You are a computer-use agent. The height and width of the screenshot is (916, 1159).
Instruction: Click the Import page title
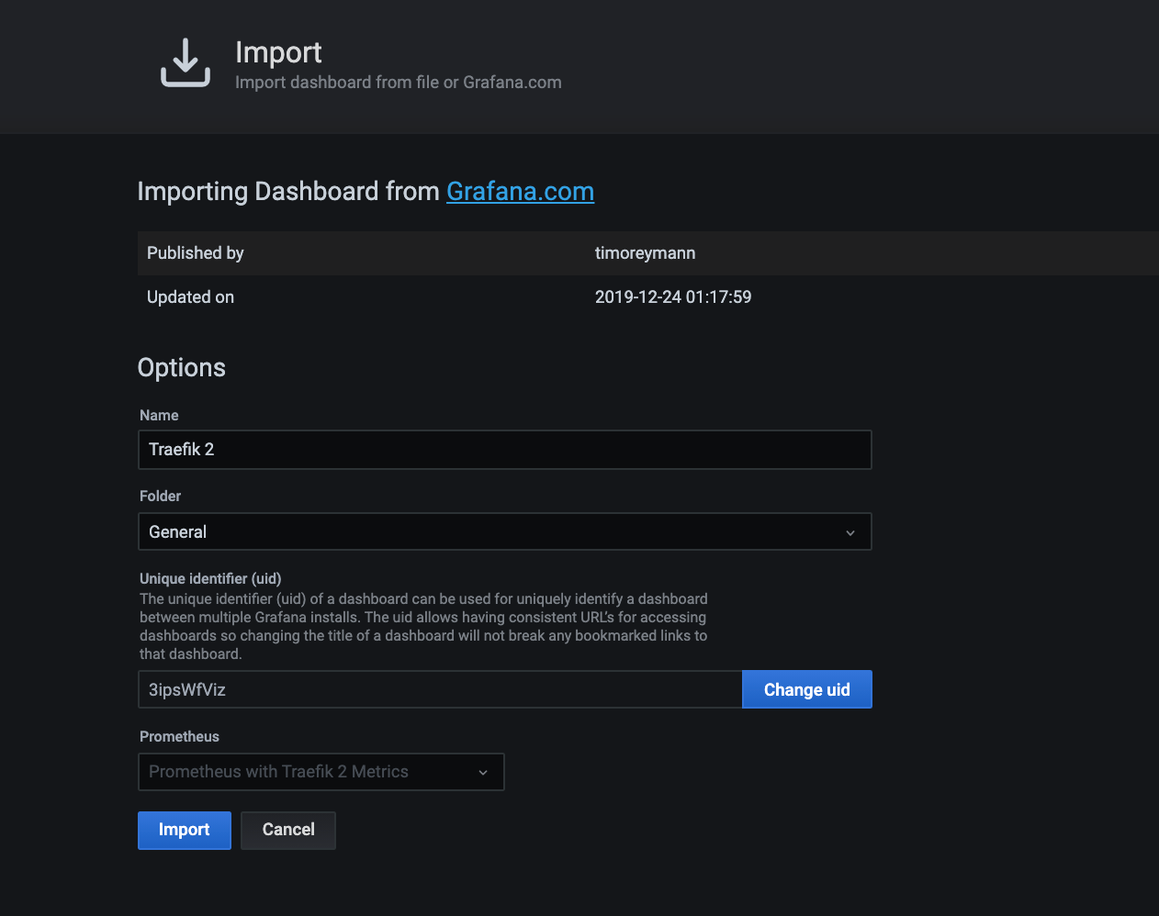tap(278, 52)
